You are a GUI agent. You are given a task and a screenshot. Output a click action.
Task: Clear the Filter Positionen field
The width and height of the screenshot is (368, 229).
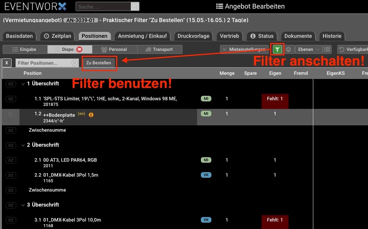tap(75, 63)
